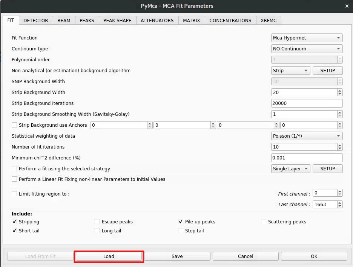Click the Strip Background Width field
The image size is (353, 267).
coord(304,92)
